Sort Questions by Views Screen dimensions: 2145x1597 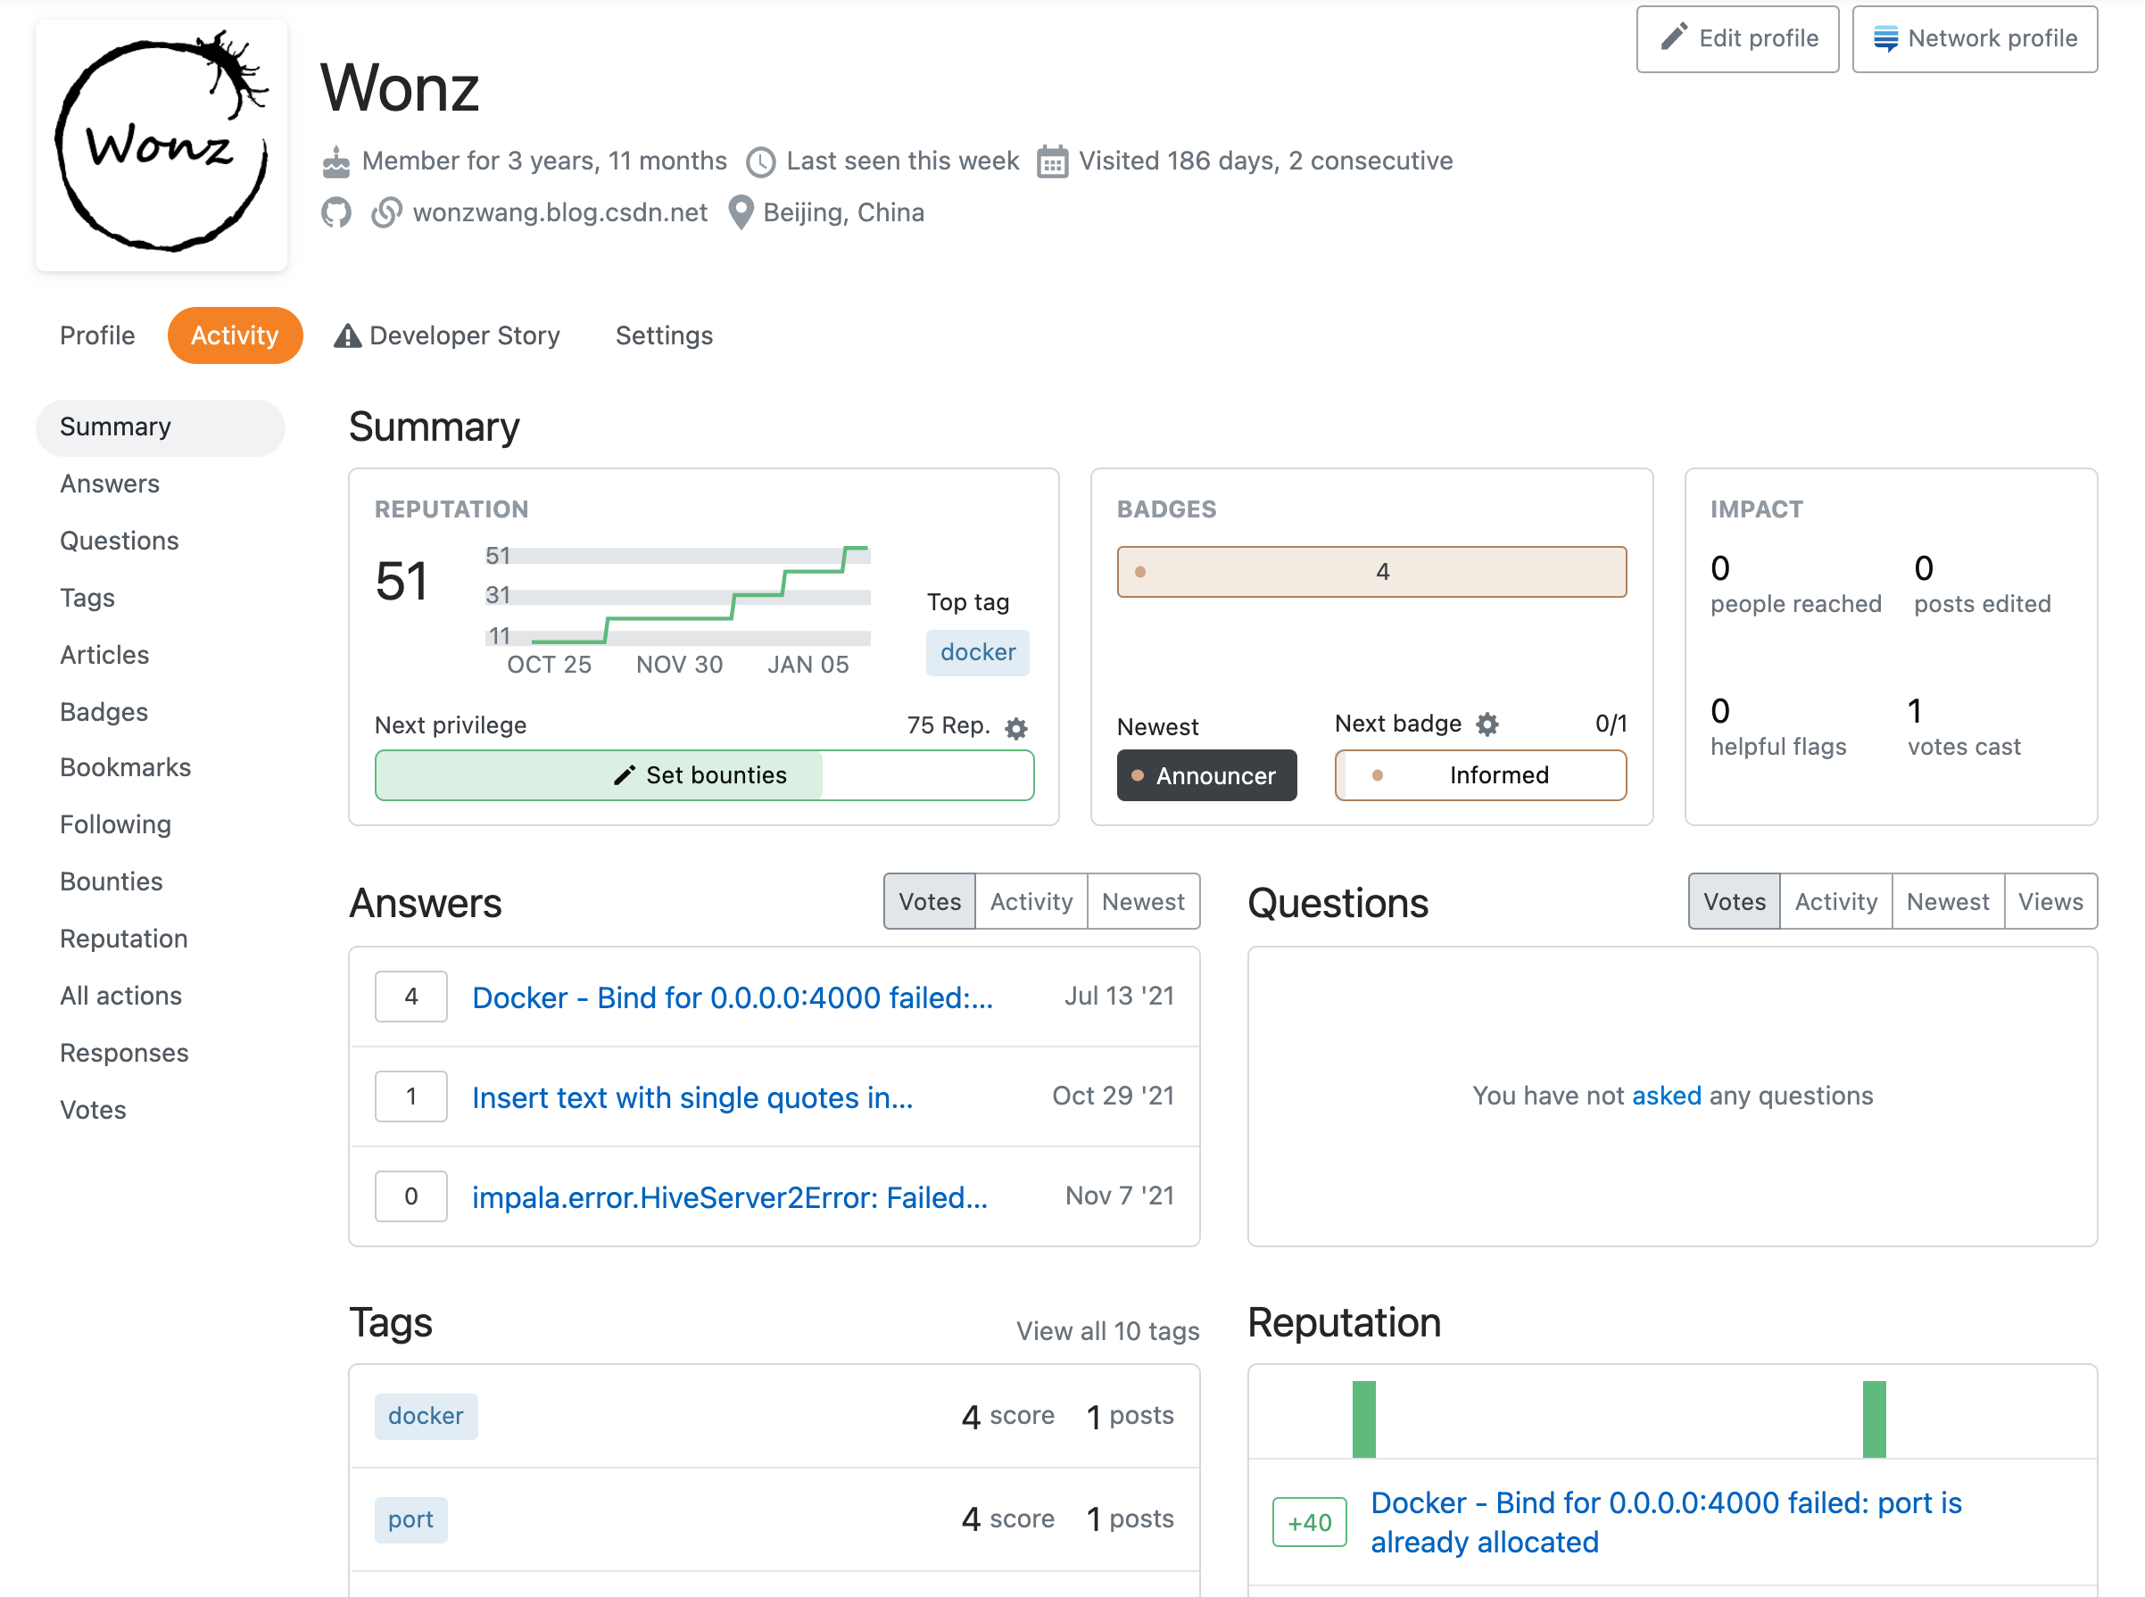(2050, 902)
